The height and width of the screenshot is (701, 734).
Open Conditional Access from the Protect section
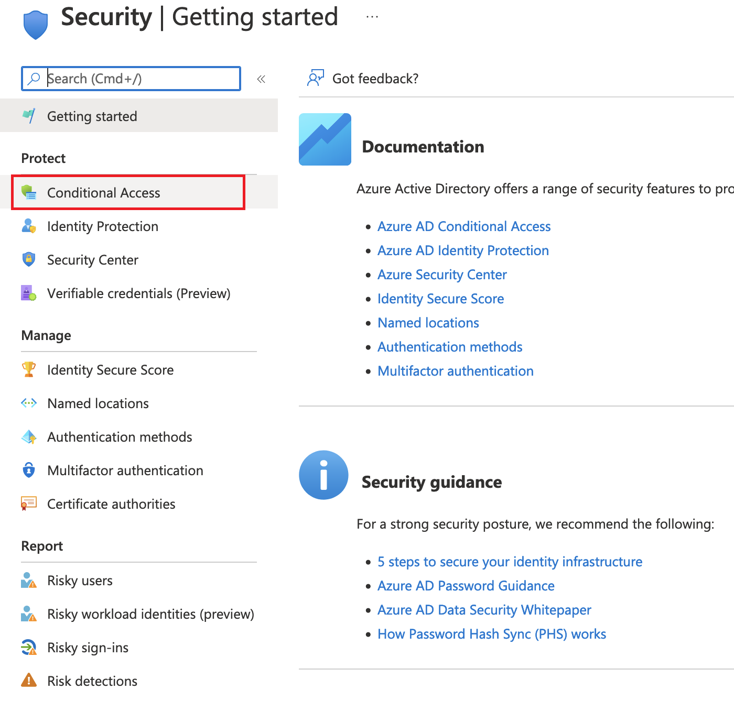(103, 192)
